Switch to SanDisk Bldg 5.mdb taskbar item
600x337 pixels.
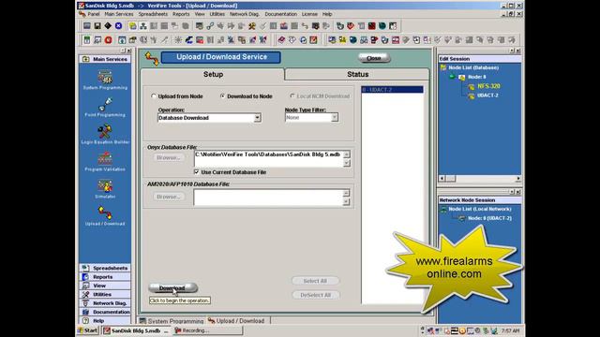(136, 330)
